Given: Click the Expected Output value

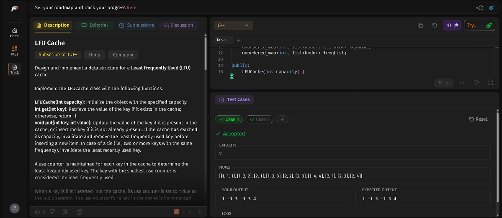Looking at the screenshot, I should click(379, 198).
